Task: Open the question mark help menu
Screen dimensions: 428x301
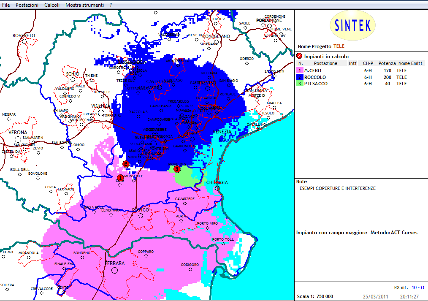Action: click(111, 5)
